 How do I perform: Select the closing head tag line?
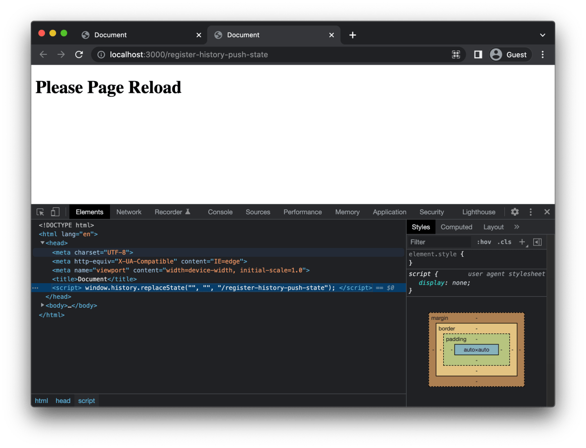tap(58, 297)
